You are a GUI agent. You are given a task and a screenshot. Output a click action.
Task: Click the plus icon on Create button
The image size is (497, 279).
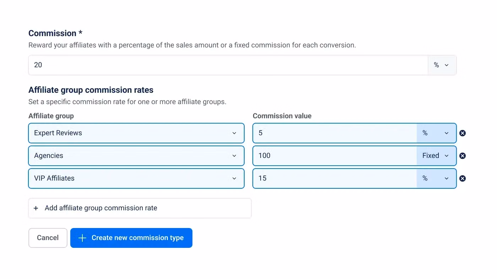(82, 238)
